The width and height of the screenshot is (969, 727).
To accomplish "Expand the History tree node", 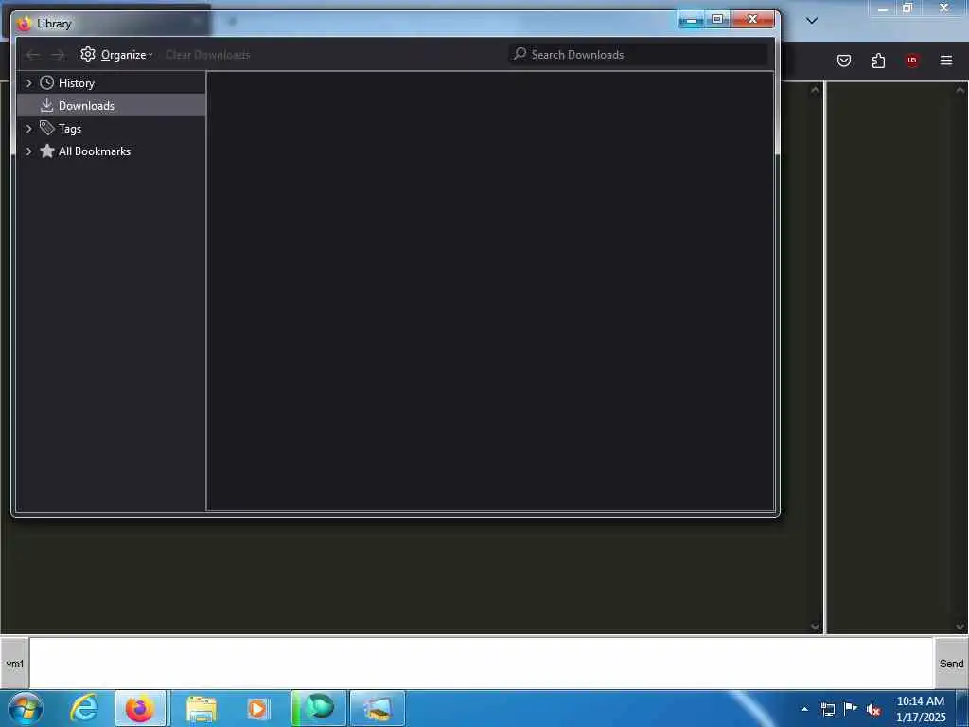I will pyautogui.click(x=28, y=83).
